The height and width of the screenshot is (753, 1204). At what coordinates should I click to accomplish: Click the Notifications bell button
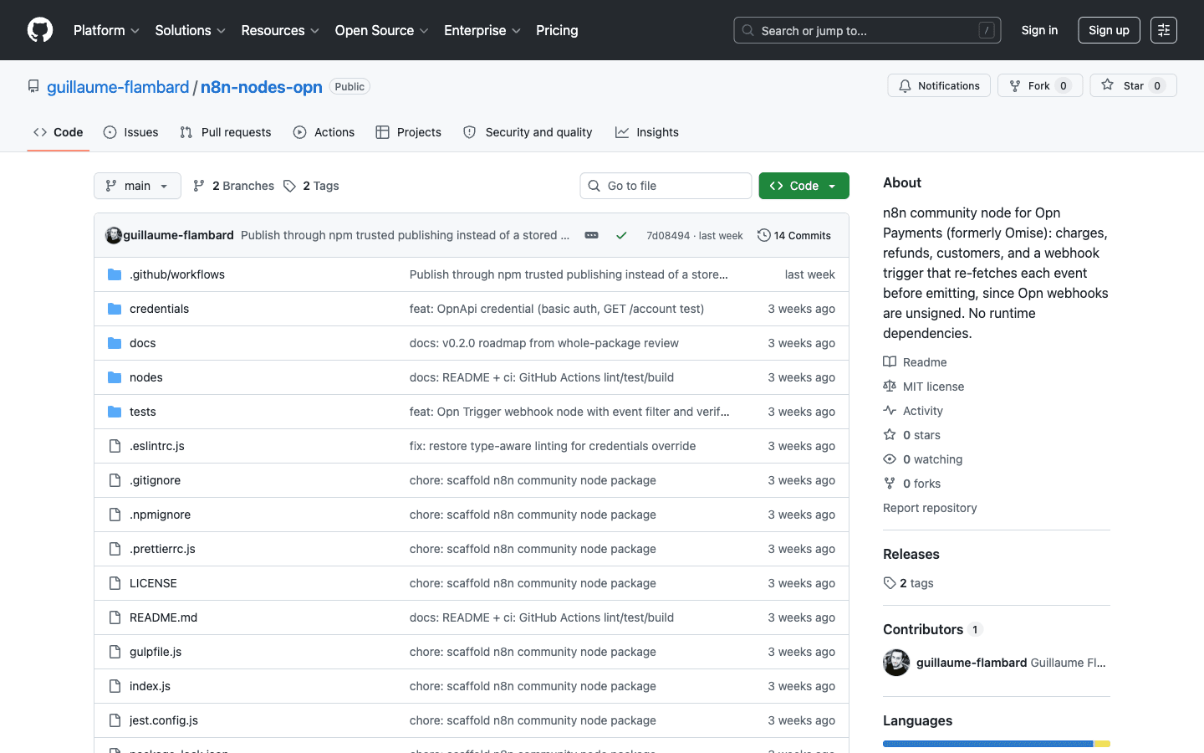tap(939, 85)
